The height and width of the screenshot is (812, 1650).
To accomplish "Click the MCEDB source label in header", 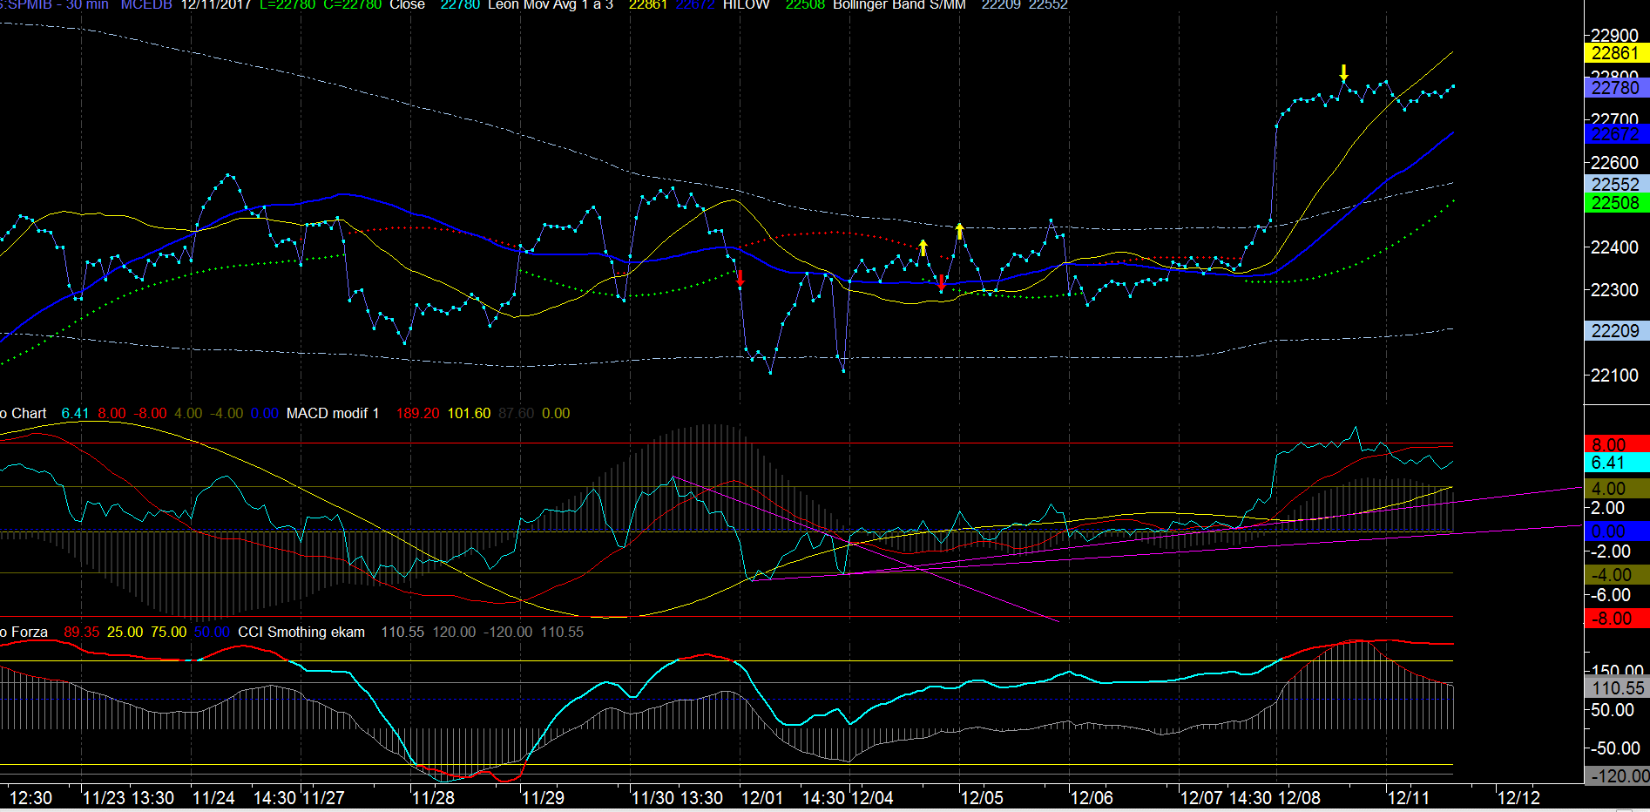I will pyautogui.click(x=146, y=4).
